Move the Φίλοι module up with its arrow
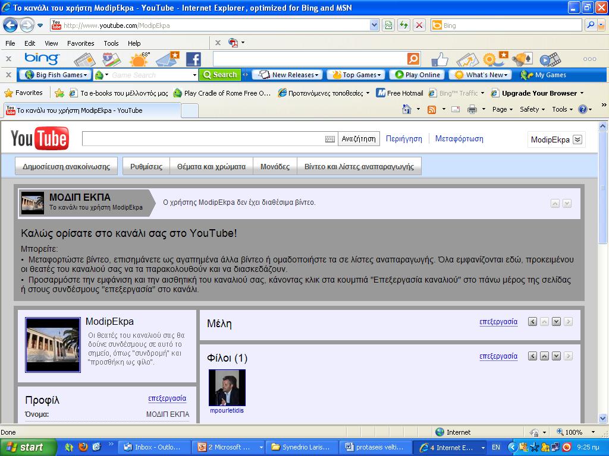Image resolution: width=609 pixels, height=456 pixels. pyautogui.click(x=545, y=356)
